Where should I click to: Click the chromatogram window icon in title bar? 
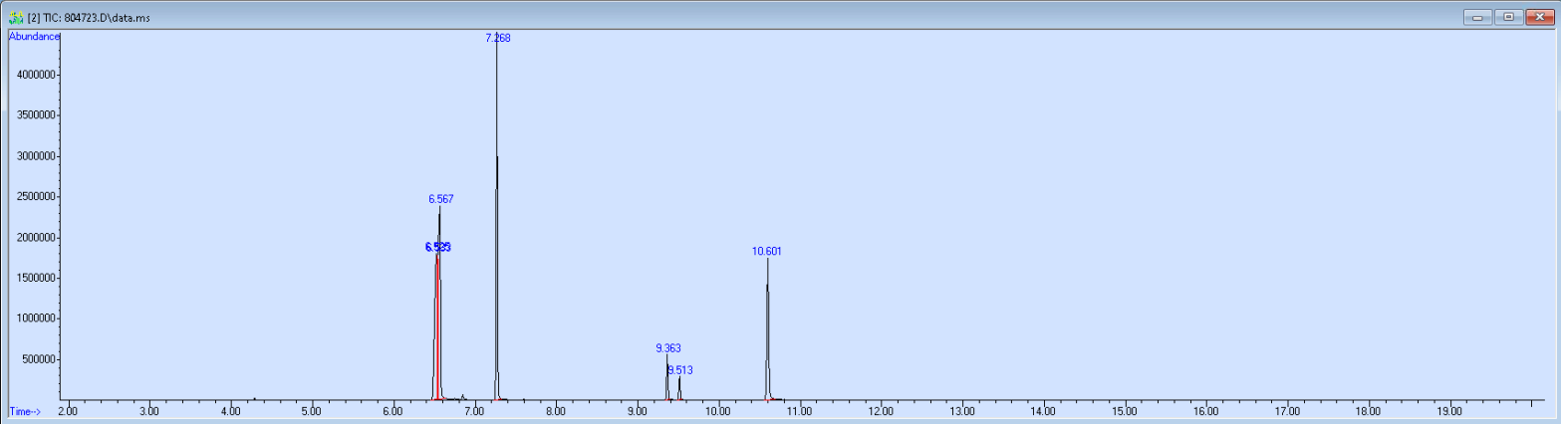[x=15, y=18]
